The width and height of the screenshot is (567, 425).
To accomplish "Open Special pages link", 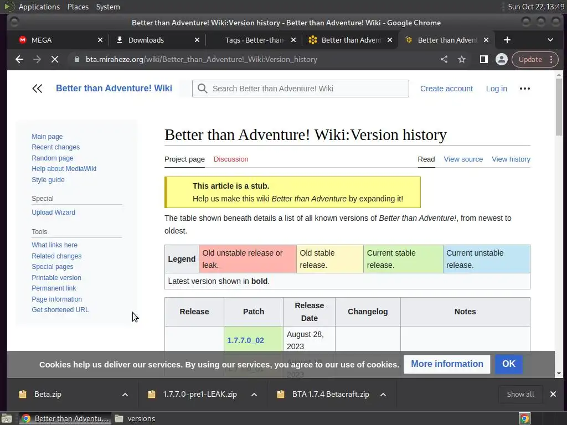I will coord(53,267).
